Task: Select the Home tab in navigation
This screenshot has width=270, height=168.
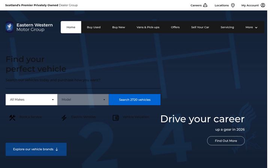Action: (x=71, y=27)
